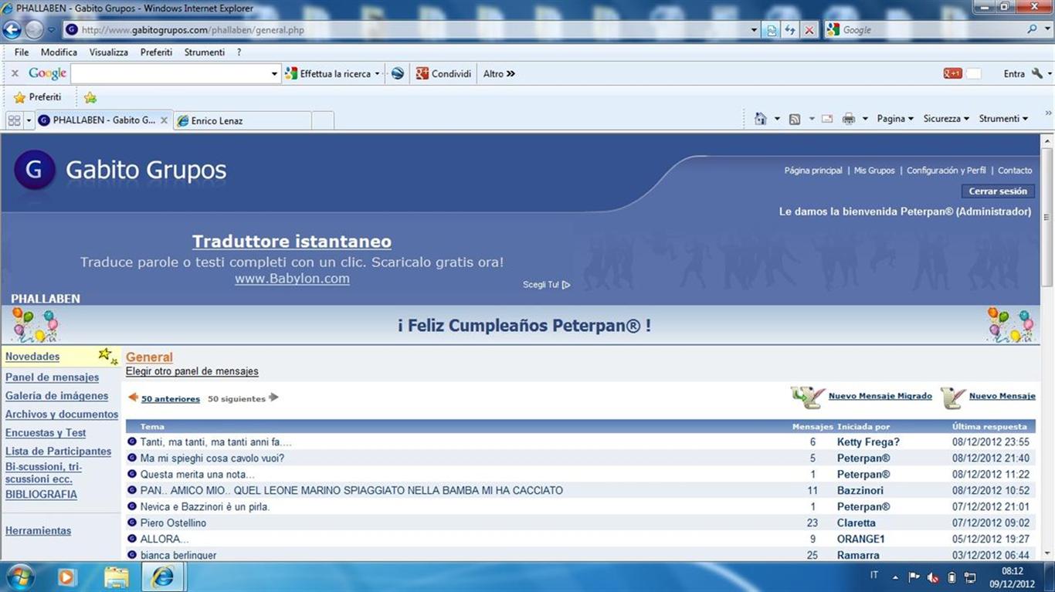This screenshot has width=1055, height=592.
Task: Open the topic 'Questa merita una nota...'
Action: [198, 475]
